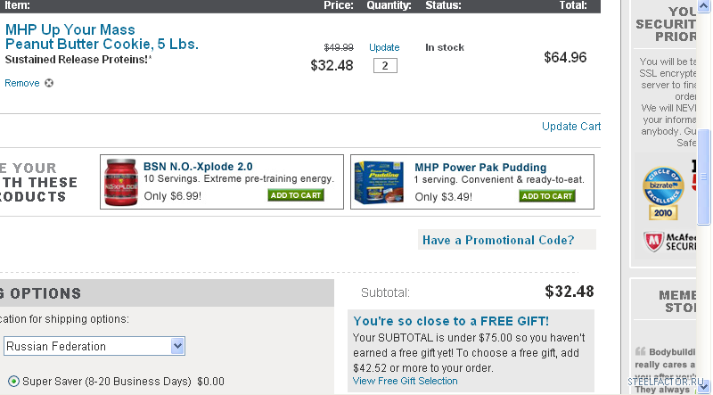Click the remove item X icon
The width and height of the screenshot is (713, 395).
[x=49, y=83]
